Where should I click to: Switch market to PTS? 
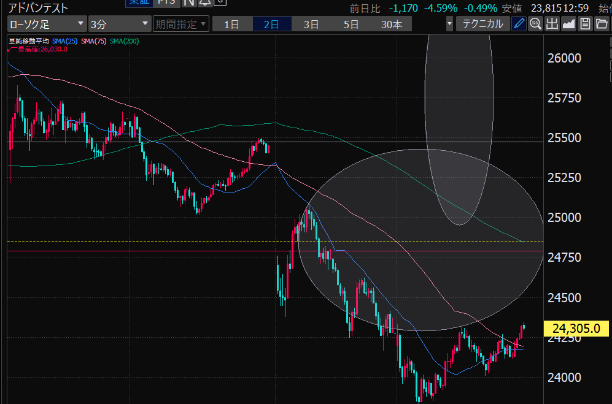[167, 2]
